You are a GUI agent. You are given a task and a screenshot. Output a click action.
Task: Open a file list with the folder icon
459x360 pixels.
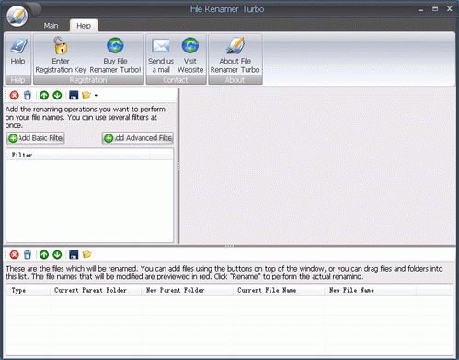point(87,255)
